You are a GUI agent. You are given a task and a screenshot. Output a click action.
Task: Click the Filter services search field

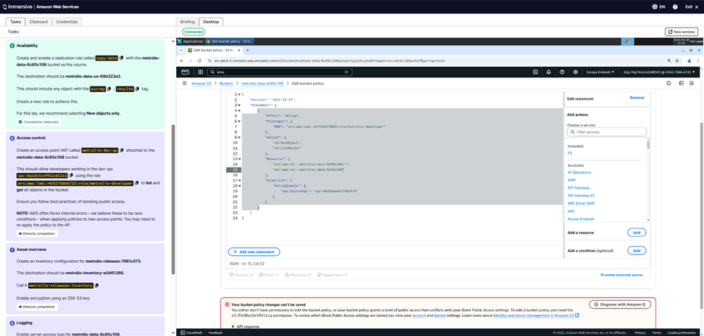click(607, 132)
